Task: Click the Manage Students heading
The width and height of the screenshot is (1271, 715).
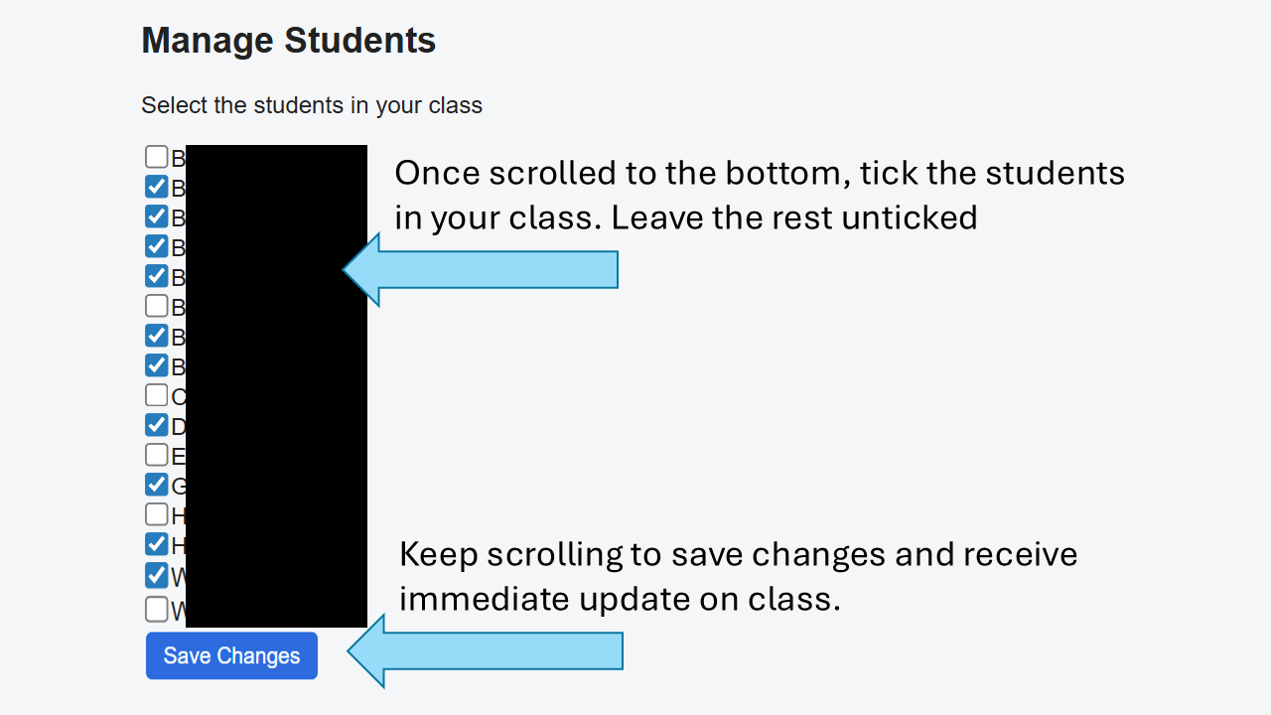Action: pyautogui.click(x=288, y=41)
